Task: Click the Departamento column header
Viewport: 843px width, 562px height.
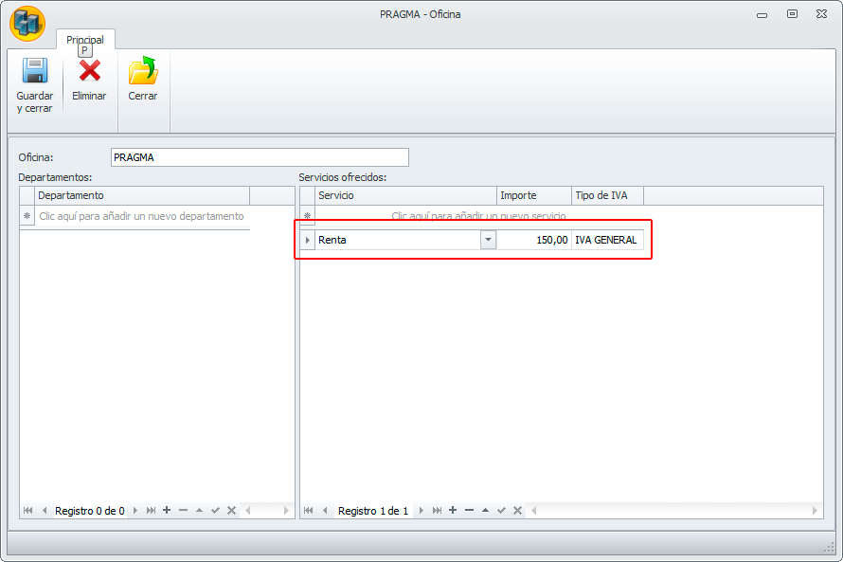Action: pyautogui.click(x=142, y=195)
